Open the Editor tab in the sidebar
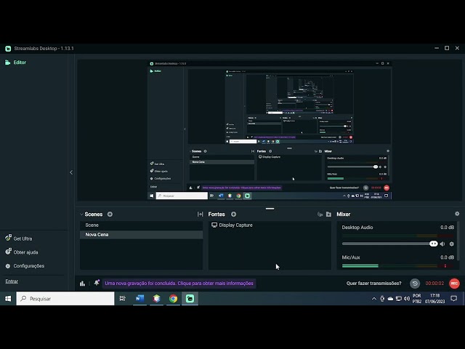This screenshot has width=465, height=349. pos(16,63)
